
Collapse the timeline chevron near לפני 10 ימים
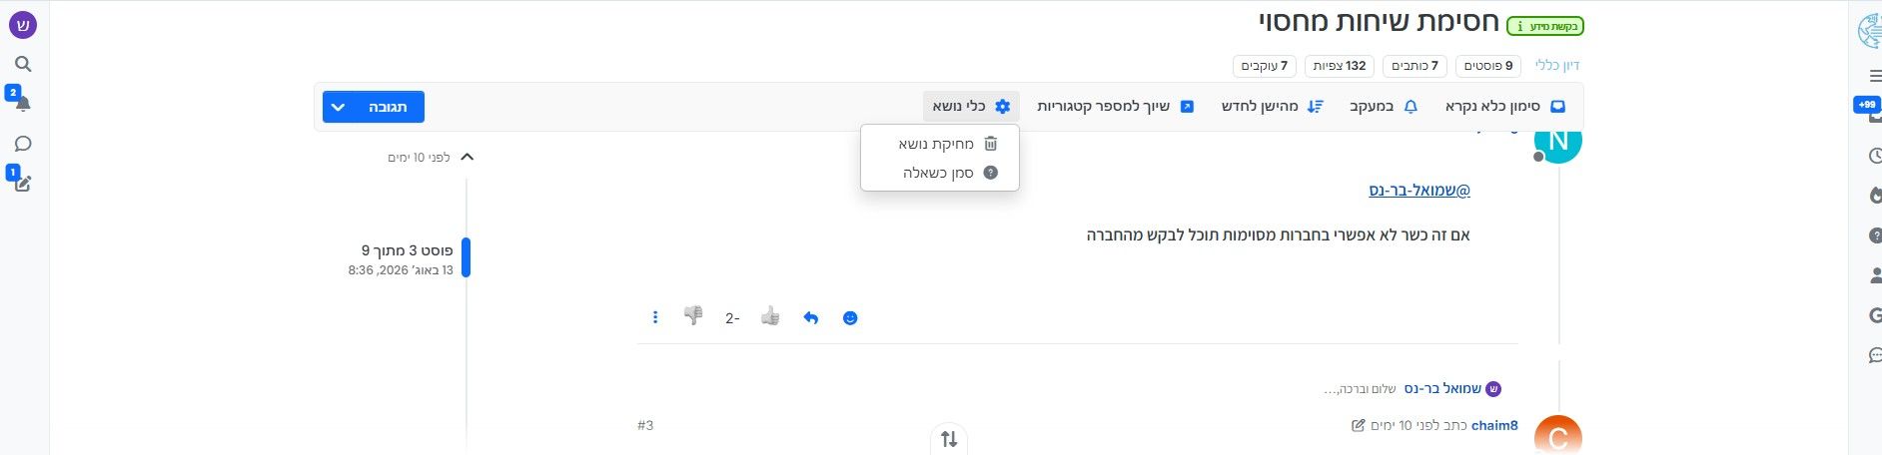467,157
